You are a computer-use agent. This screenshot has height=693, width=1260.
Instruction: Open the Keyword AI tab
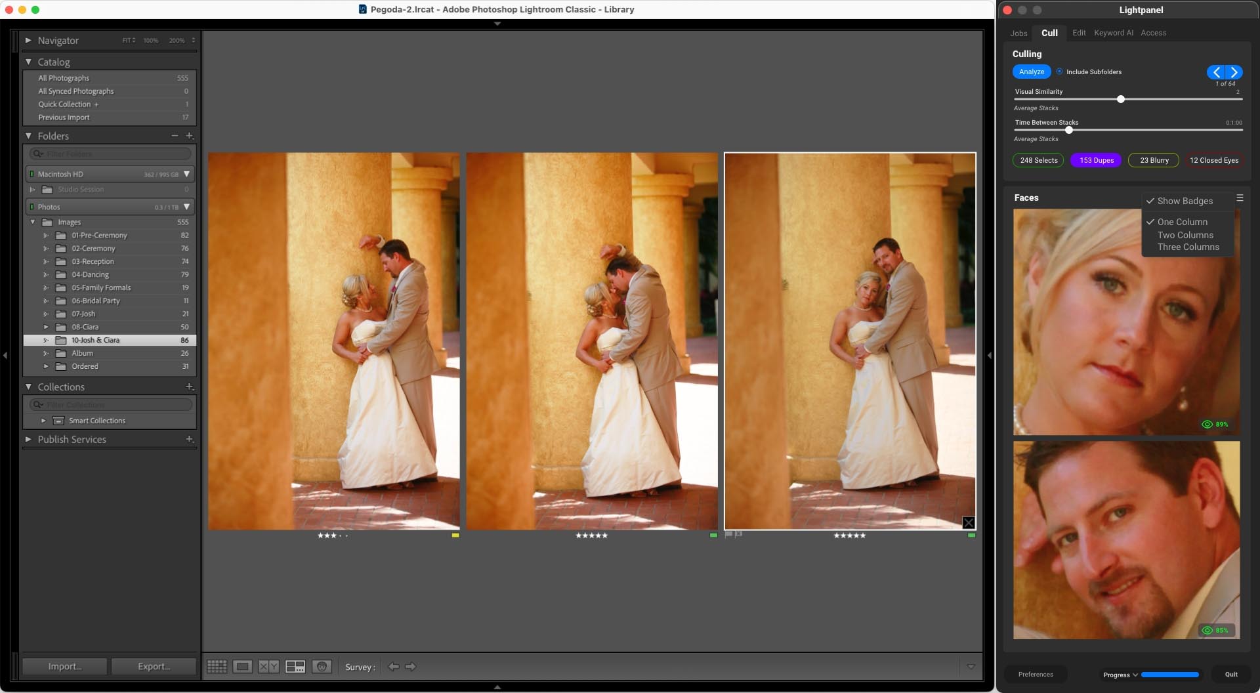tap(1114, 33)
